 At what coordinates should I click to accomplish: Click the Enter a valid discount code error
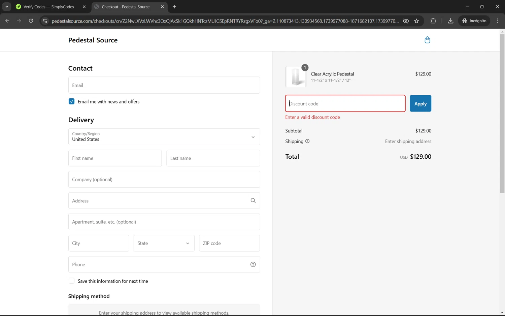[312, 117]
